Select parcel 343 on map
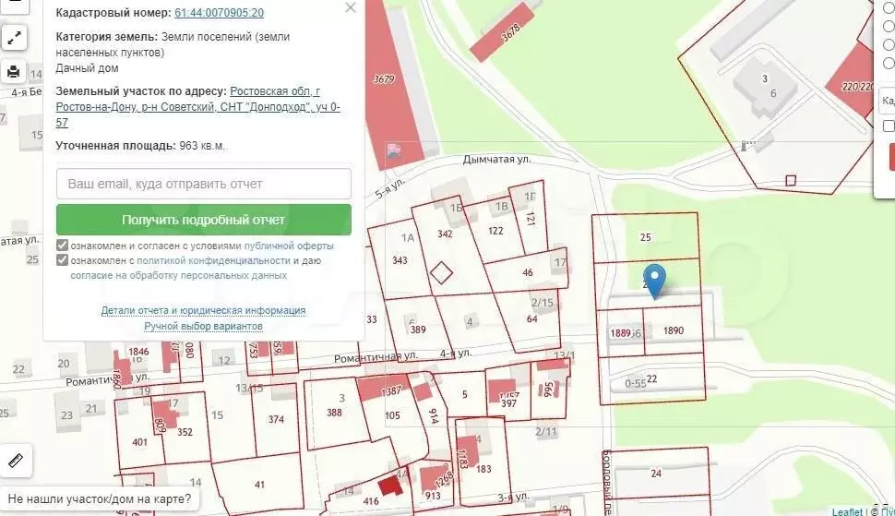The image size is (895, 516). pyautogui.click(x=400, y=260)
